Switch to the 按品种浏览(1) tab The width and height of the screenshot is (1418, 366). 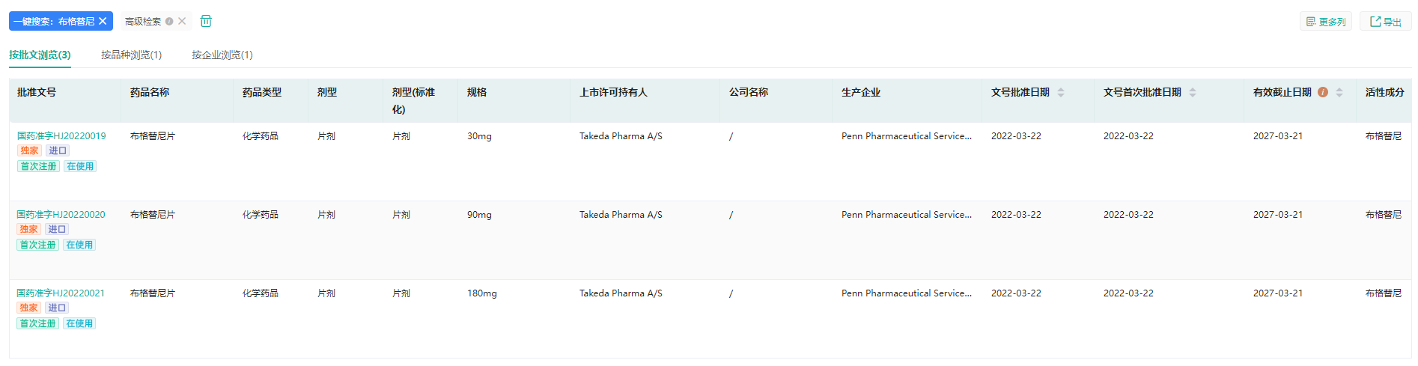coord(131,55)
